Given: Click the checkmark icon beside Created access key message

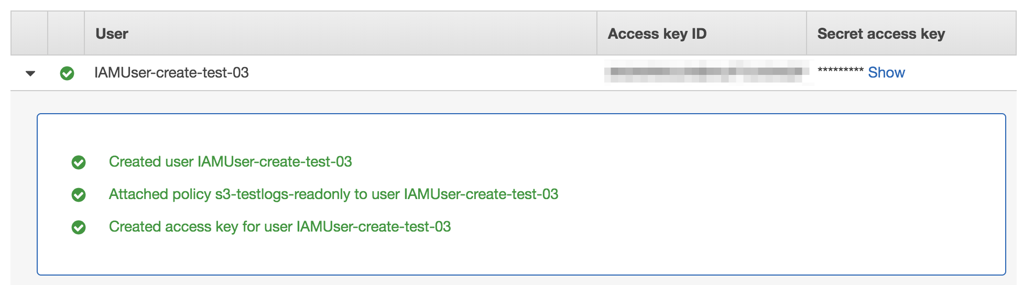Looking at the screenshot, I should point(79,227).
